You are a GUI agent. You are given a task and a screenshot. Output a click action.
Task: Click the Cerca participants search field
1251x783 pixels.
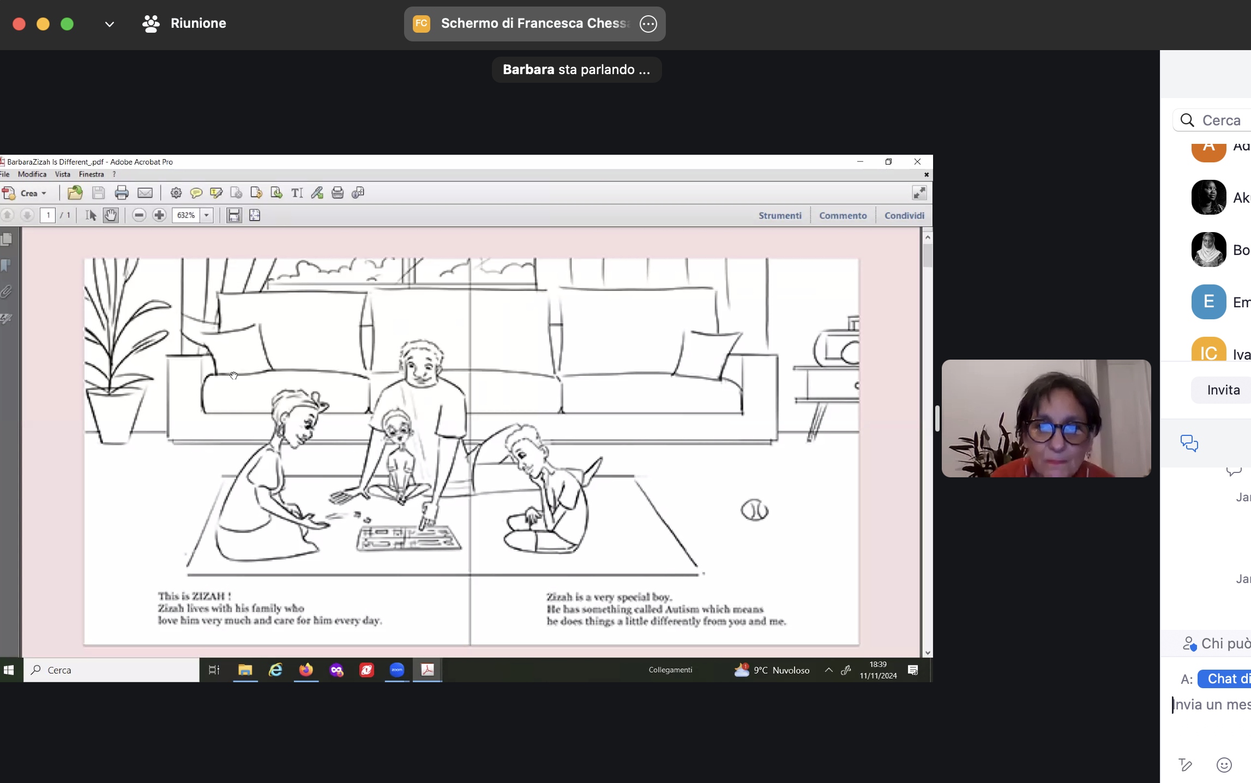[x=1212, y=120]
